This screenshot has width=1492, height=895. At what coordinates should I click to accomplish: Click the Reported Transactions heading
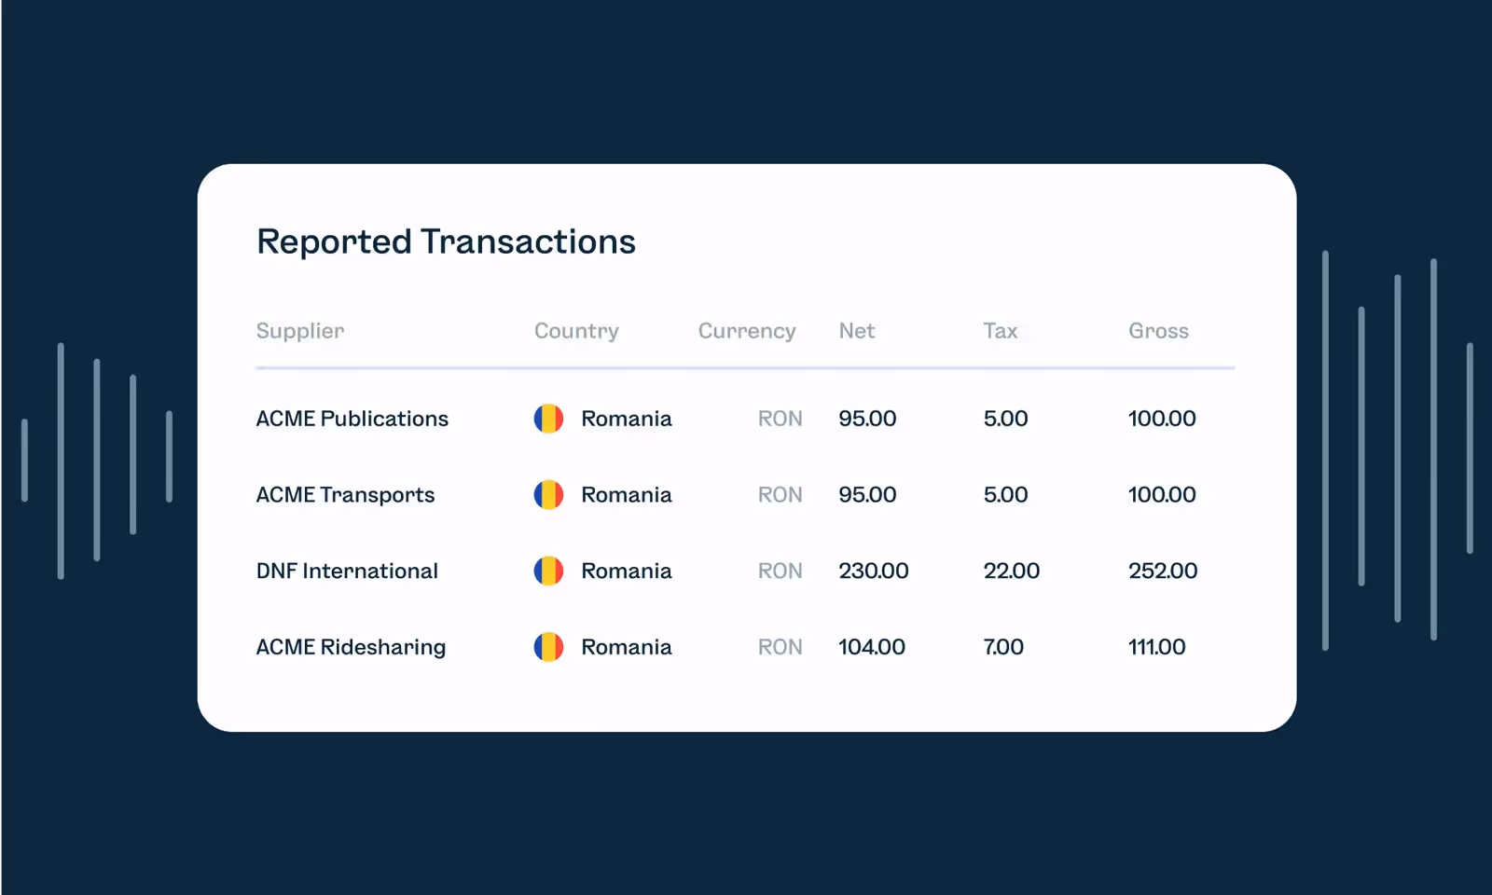(x=446, y=241)
